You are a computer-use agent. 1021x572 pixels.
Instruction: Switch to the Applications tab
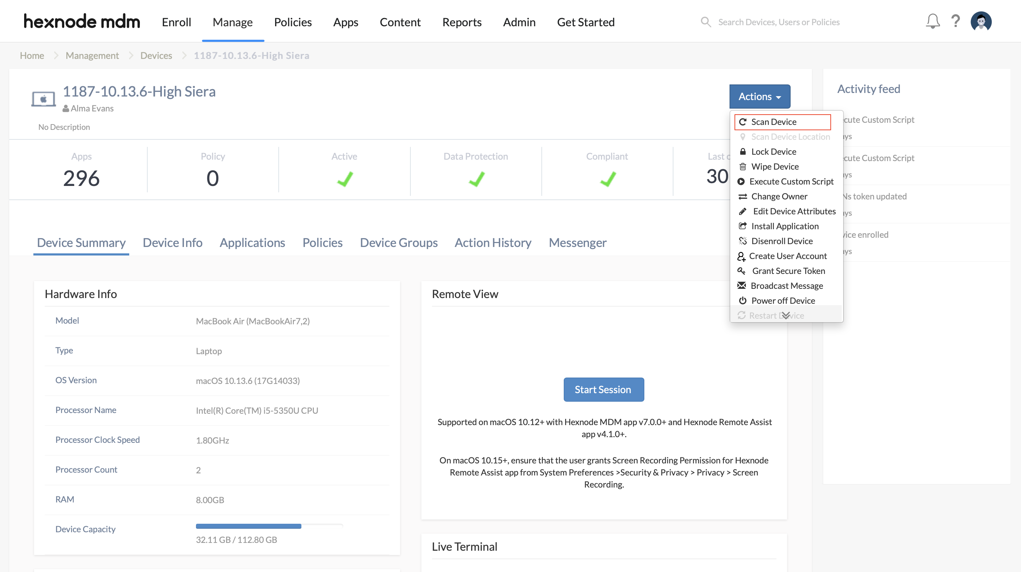coord(252,242)
